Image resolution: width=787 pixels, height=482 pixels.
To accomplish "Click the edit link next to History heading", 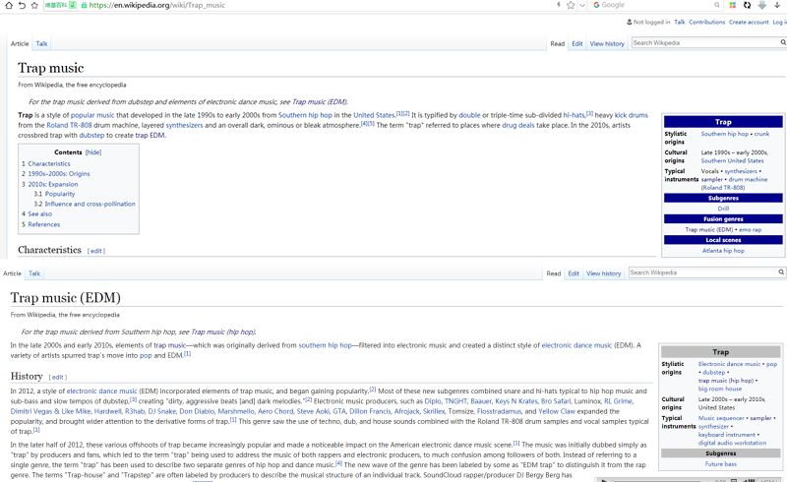I will coord(57,377).
